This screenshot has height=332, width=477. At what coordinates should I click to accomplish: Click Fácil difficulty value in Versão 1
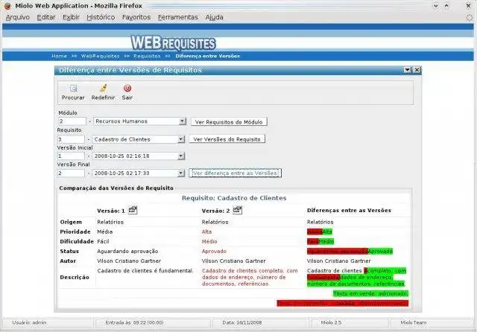coord(103,241)
